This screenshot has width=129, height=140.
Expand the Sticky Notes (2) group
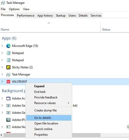pos(2,67)
